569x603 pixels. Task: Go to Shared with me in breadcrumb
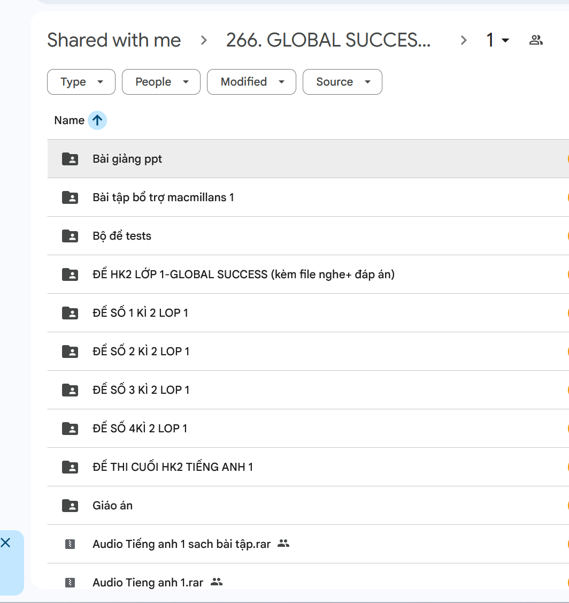point(114,40)
